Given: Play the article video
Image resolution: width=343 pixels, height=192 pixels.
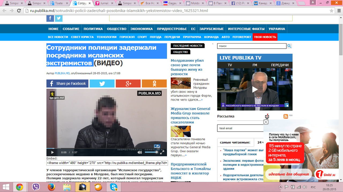Looking at the screenshot, I should click(x=52, y=152).
